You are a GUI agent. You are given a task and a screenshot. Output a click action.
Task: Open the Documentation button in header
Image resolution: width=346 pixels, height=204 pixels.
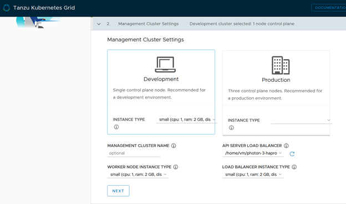(329, 8)
